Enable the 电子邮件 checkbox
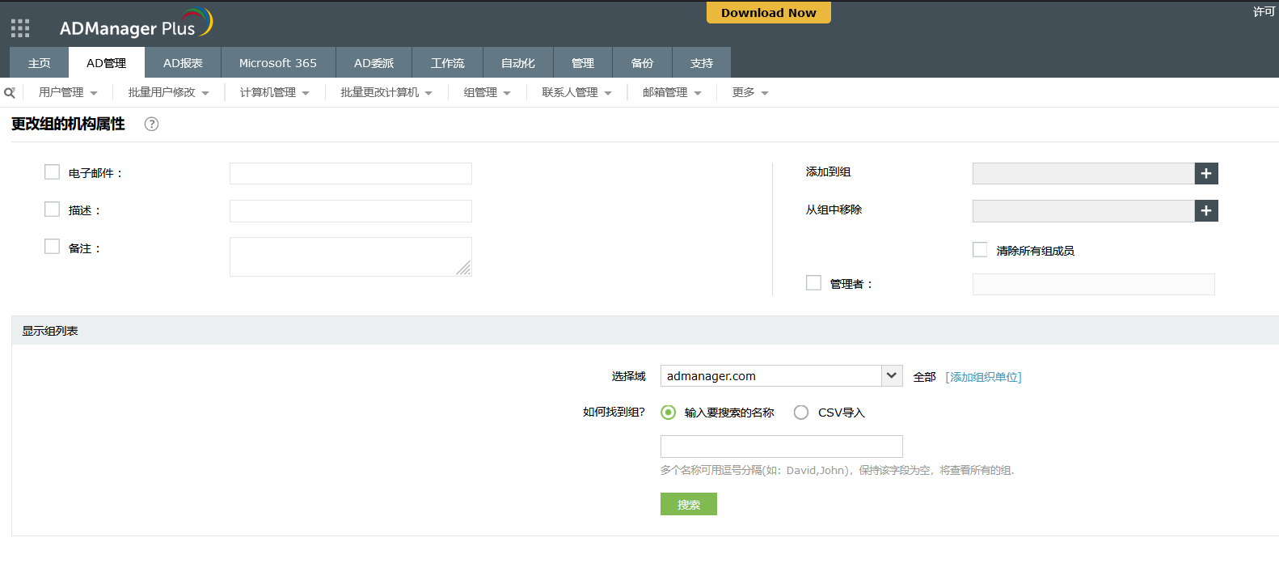 (53, 172)
